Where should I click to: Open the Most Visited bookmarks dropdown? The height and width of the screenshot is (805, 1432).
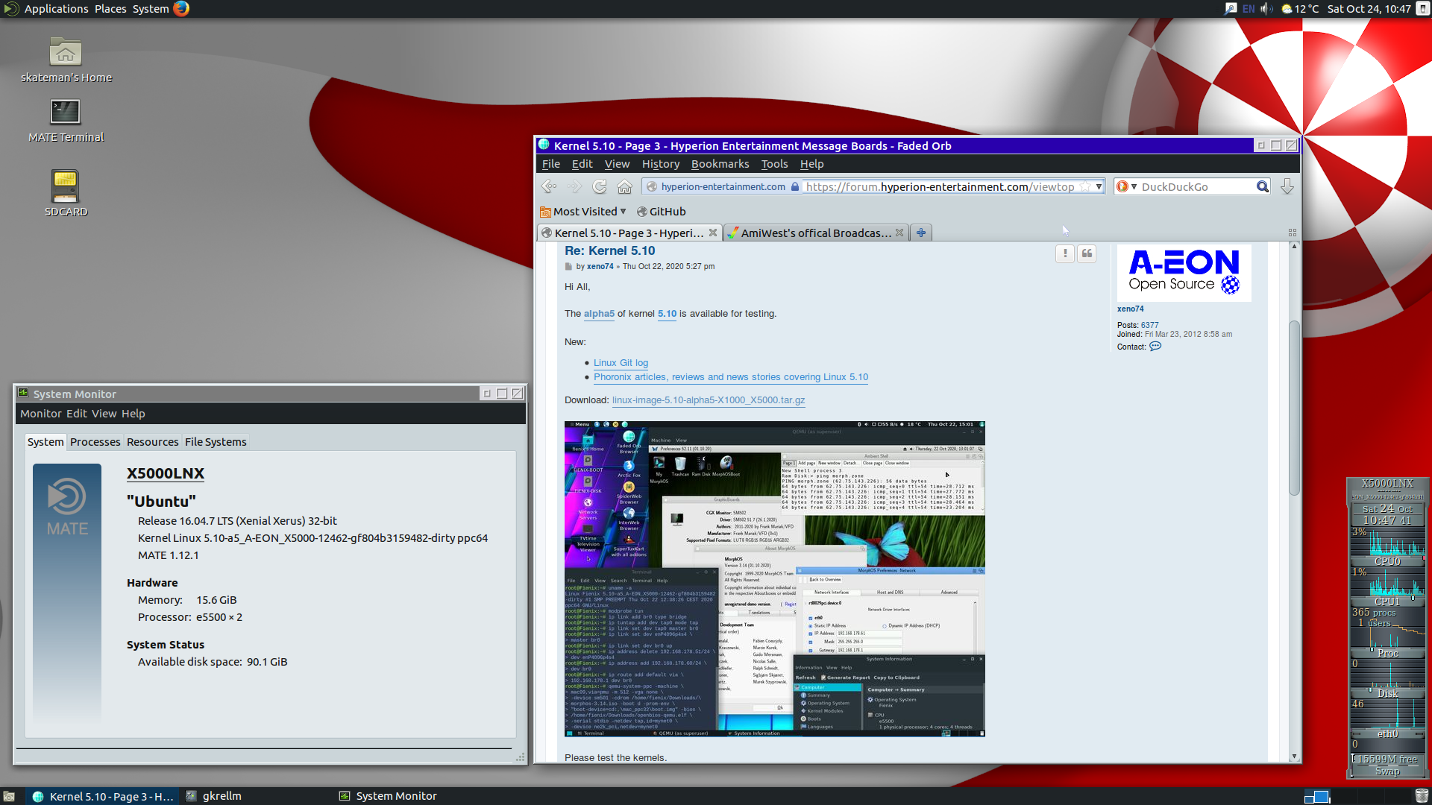click(x=582, y=212)
